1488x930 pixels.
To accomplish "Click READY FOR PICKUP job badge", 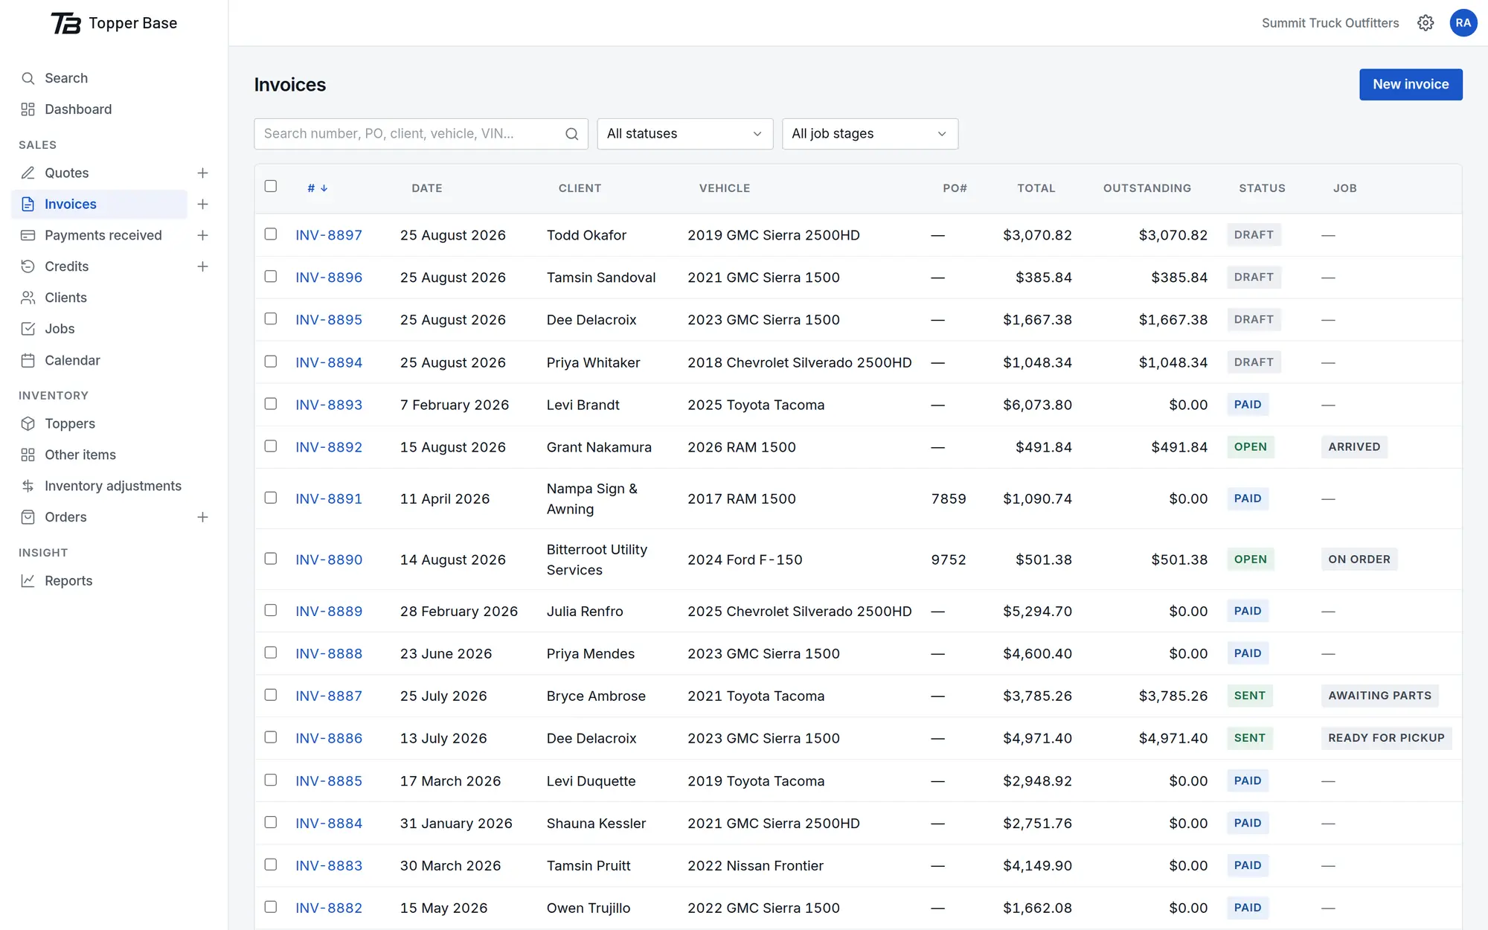I will [x=1387, y=738].
